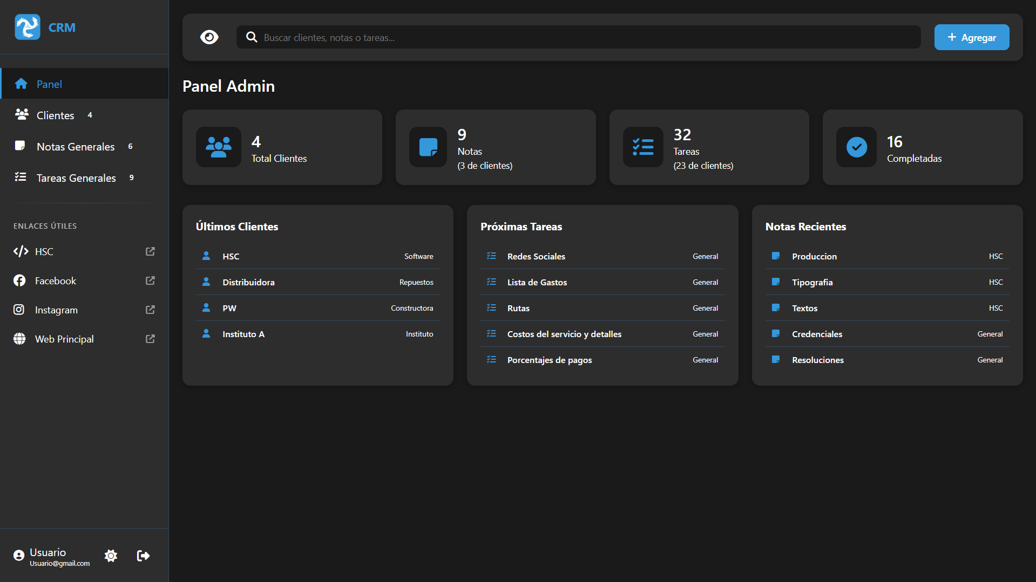Click external-link icon next to Web Principal

(x=150, y=339)
